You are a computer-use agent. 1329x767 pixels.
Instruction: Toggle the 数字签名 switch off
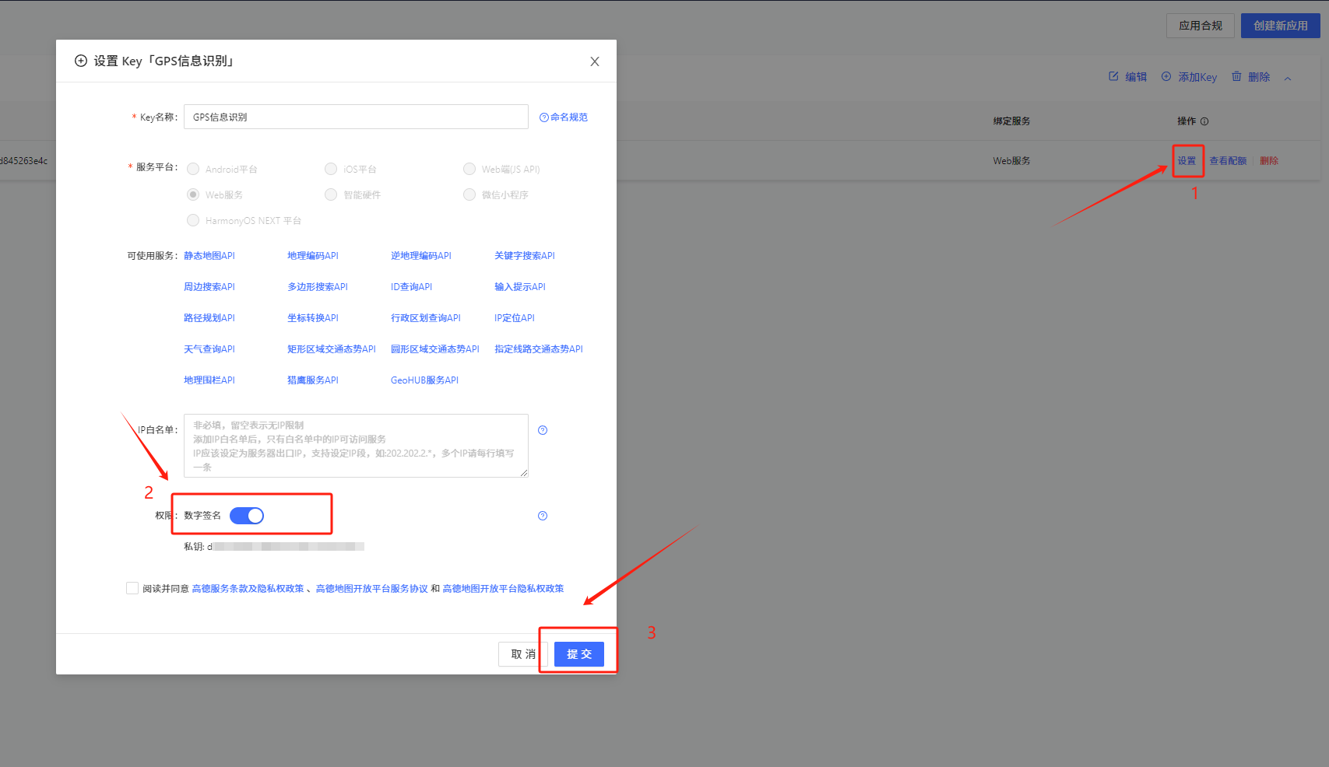point(247,516)
